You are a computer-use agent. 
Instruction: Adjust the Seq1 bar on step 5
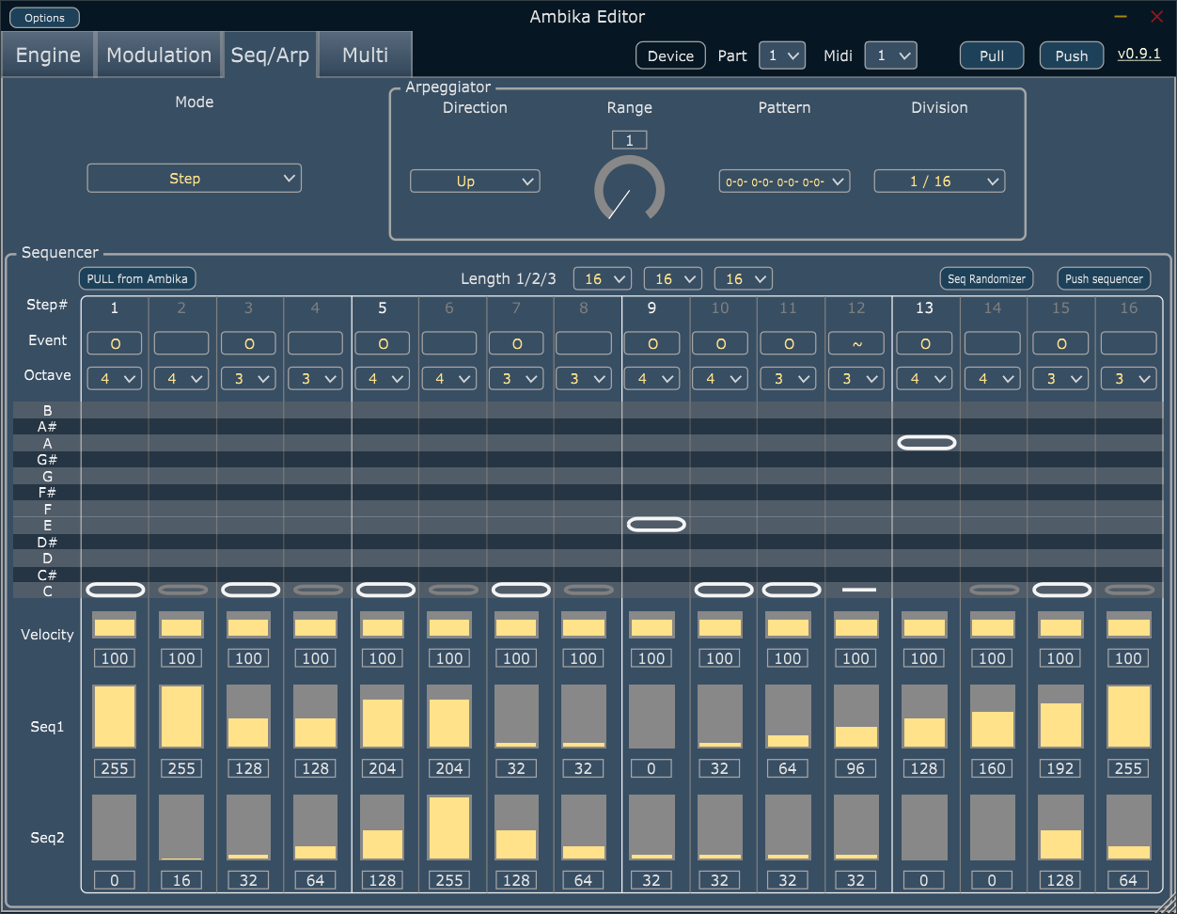(383, 717)
